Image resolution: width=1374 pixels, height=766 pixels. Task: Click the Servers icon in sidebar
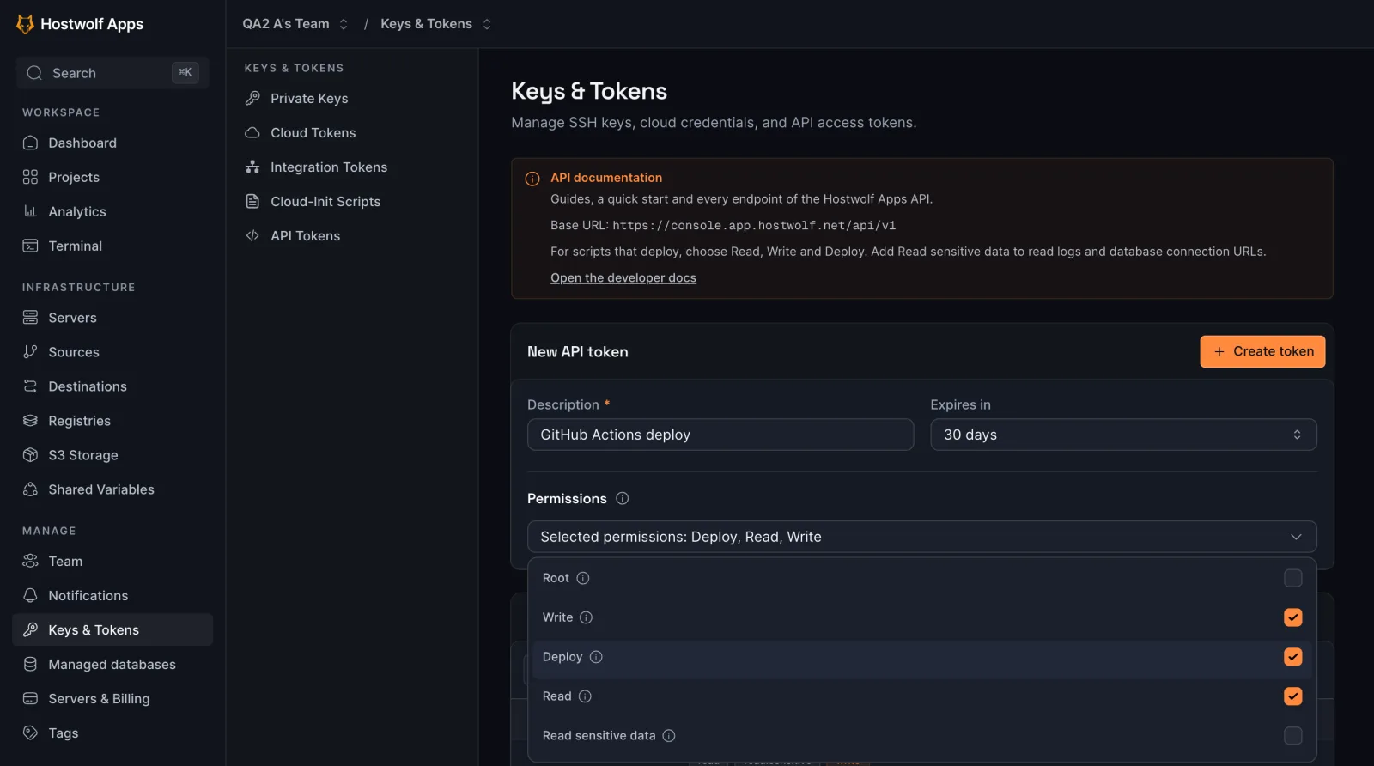point(30,318)
